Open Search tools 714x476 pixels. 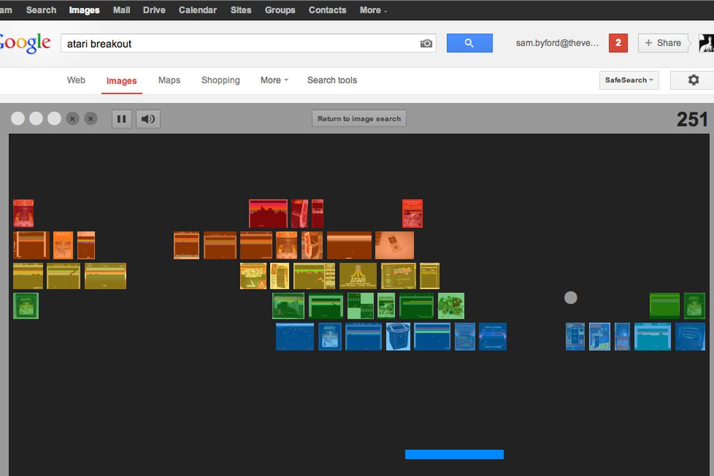coord(332,80)
